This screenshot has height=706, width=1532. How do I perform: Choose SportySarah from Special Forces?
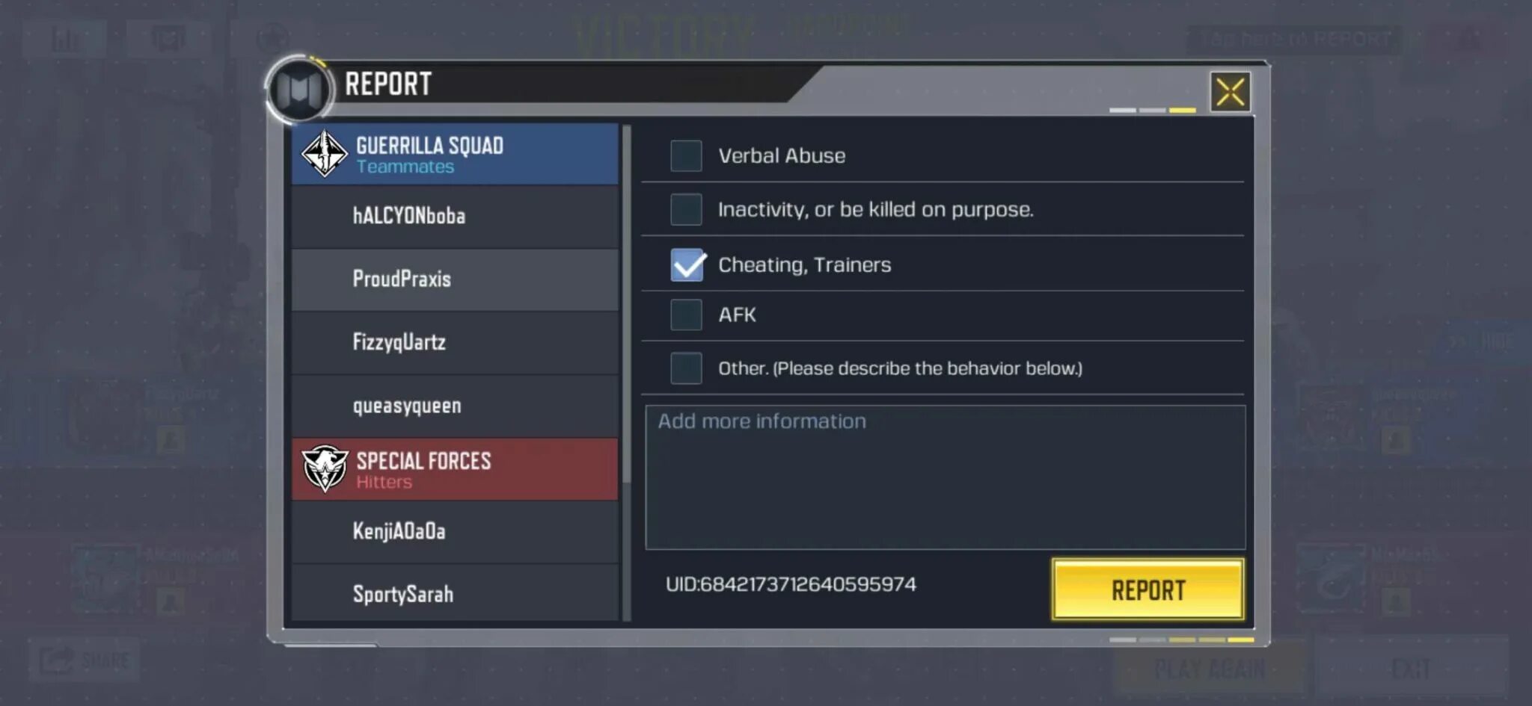click(455, 593)
